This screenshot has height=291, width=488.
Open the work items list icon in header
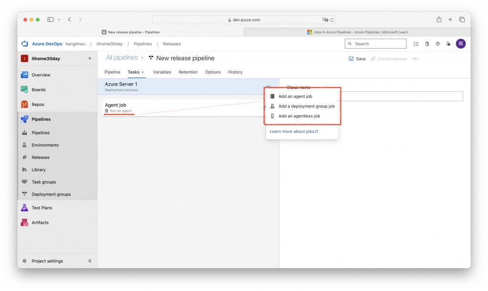416,44
